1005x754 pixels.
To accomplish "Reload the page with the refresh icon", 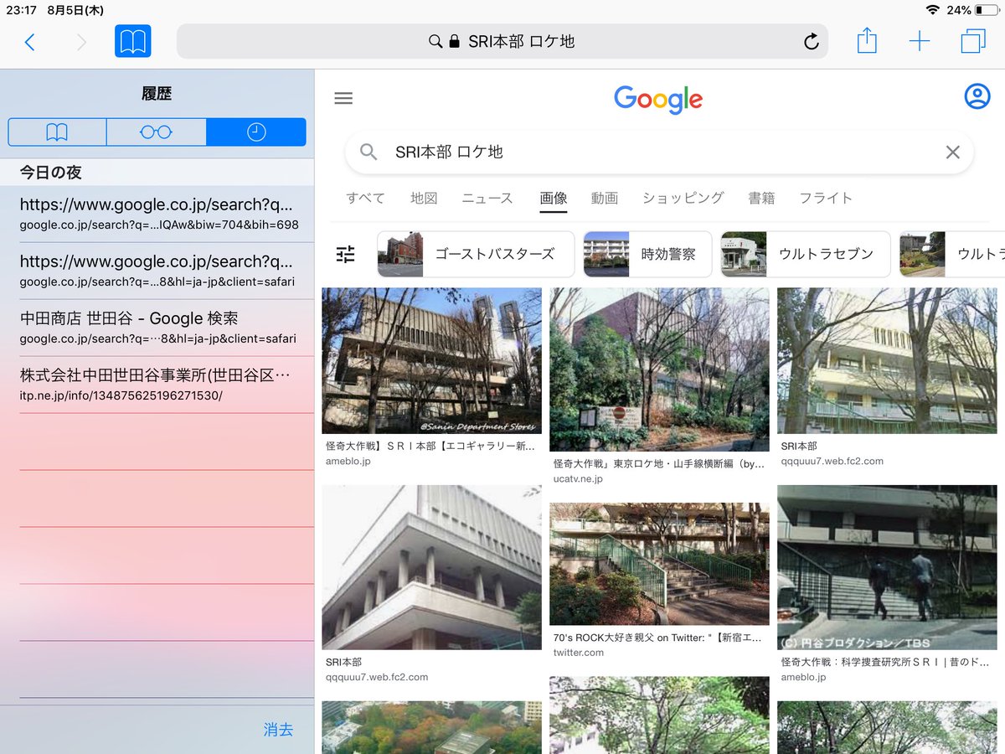I will click(x=811, y=41).
